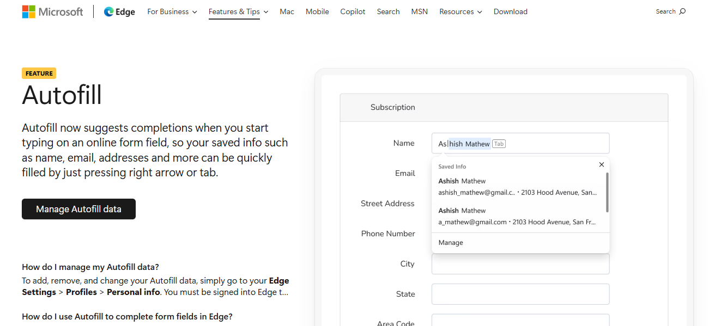Click "How do I manage my Autofill data?"
The width and height of the screenshot is (715, 326).
(x=90, y=267)
